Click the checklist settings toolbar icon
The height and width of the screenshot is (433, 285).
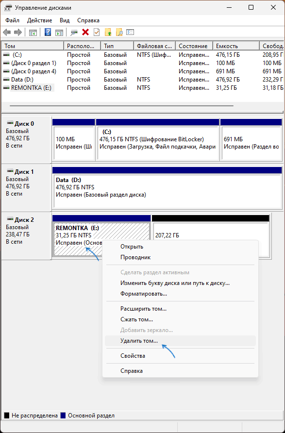(x=130, y=32)
